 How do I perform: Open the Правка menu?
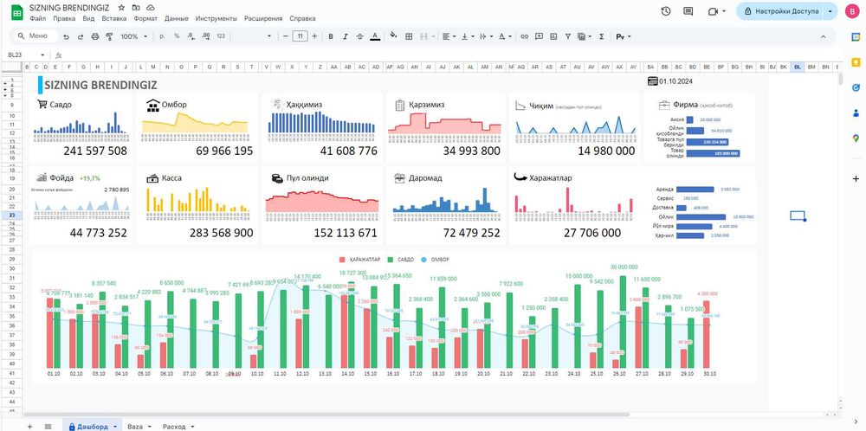coord(64,18)
